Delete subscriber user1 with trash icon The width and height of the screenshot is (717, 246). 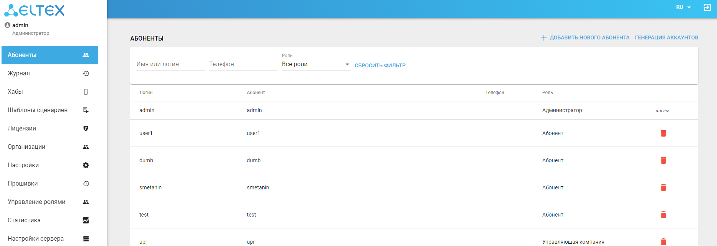[x=663, y=133]
